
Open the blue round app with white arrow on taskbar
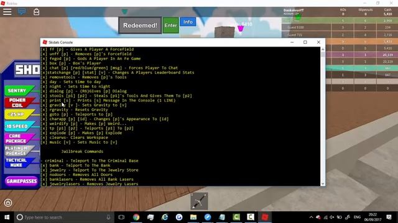point(208,217)
